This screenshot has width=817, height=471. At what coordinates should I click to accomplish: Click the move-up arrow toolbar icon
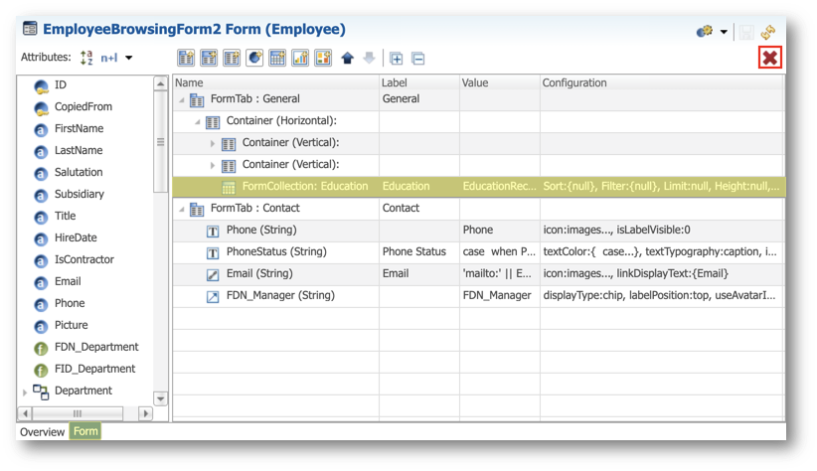coord(348,58)
